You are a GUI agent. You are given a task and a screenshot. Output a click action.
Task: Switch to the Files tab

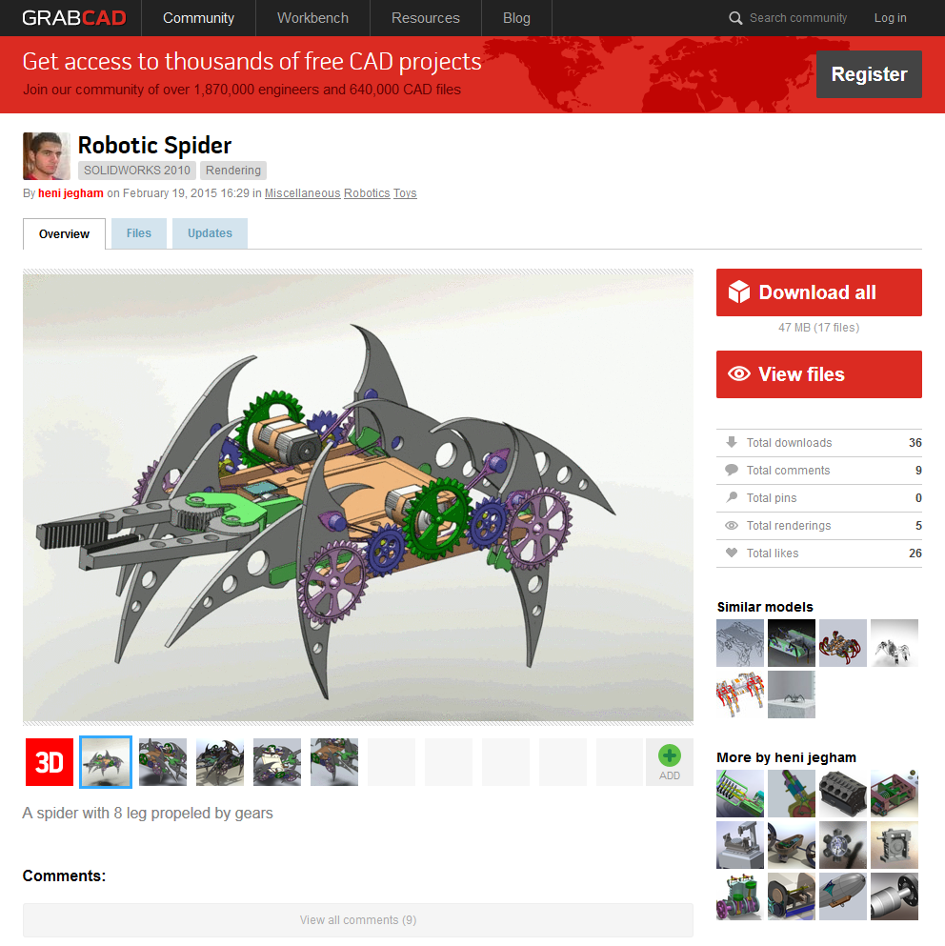tap(139, 233)
